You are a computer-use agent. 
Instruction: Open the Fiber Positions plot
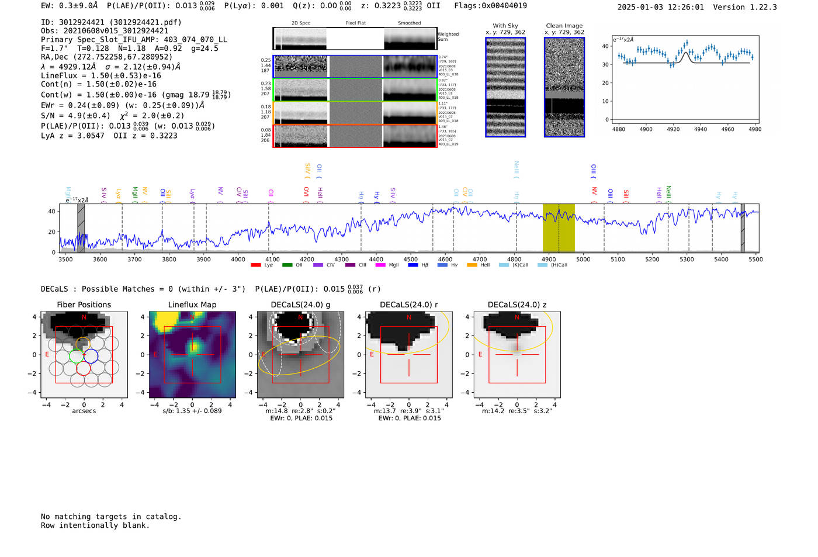pos(84,355)
